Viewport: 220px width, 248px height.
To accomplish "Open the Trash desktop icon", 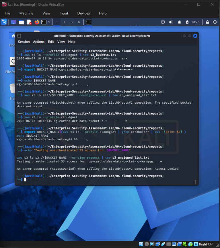I will (x=12, y=92).
